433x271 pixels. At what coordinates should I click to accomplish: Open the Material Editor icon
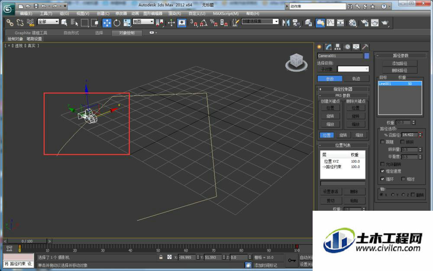(x=352, y=23)
